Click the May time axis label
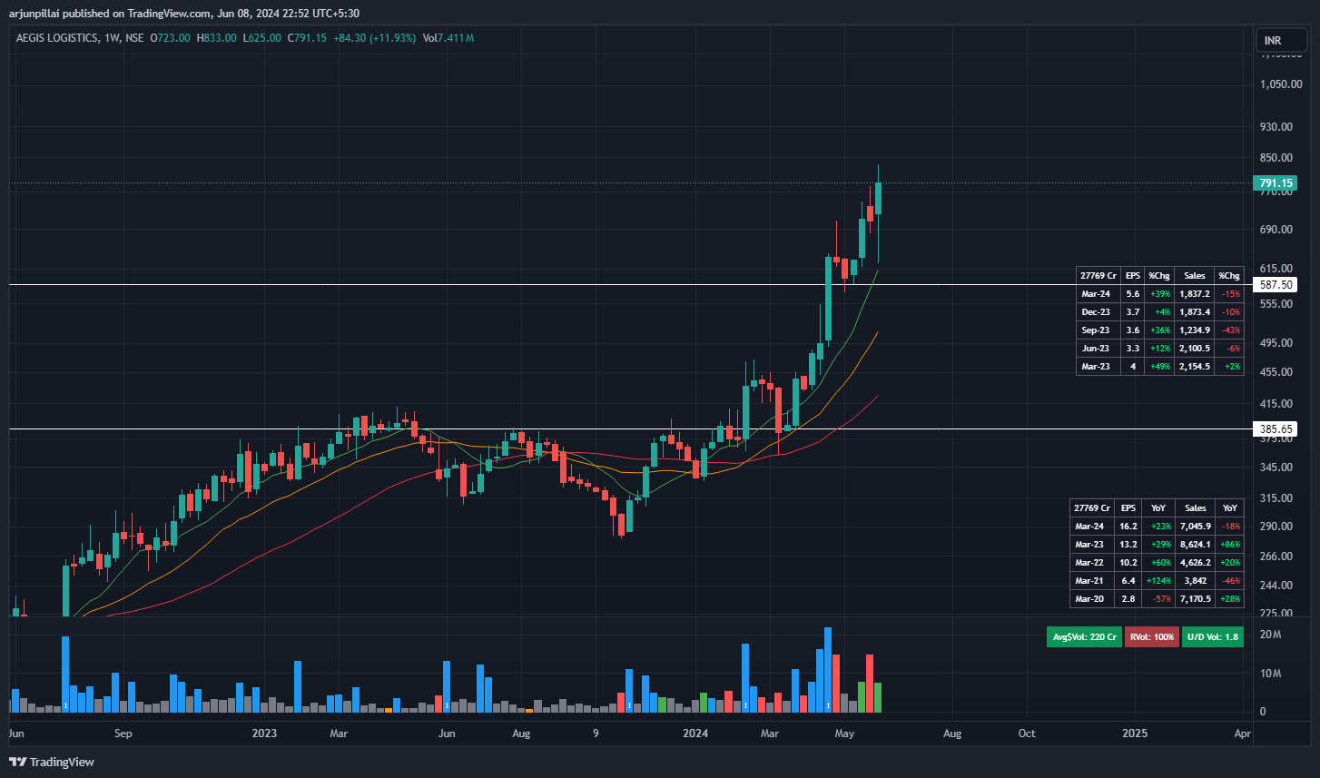1320x778 pixels. (844, 733)
